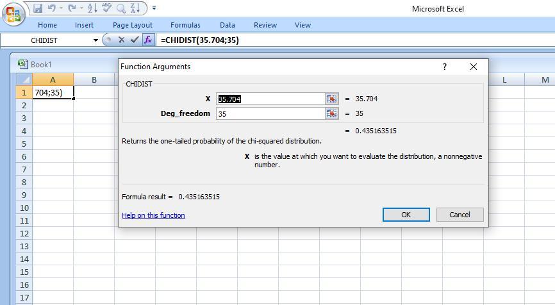Close the Function Arguments dialog
This screenshot has height=305, width=555.
coord(473,67)
